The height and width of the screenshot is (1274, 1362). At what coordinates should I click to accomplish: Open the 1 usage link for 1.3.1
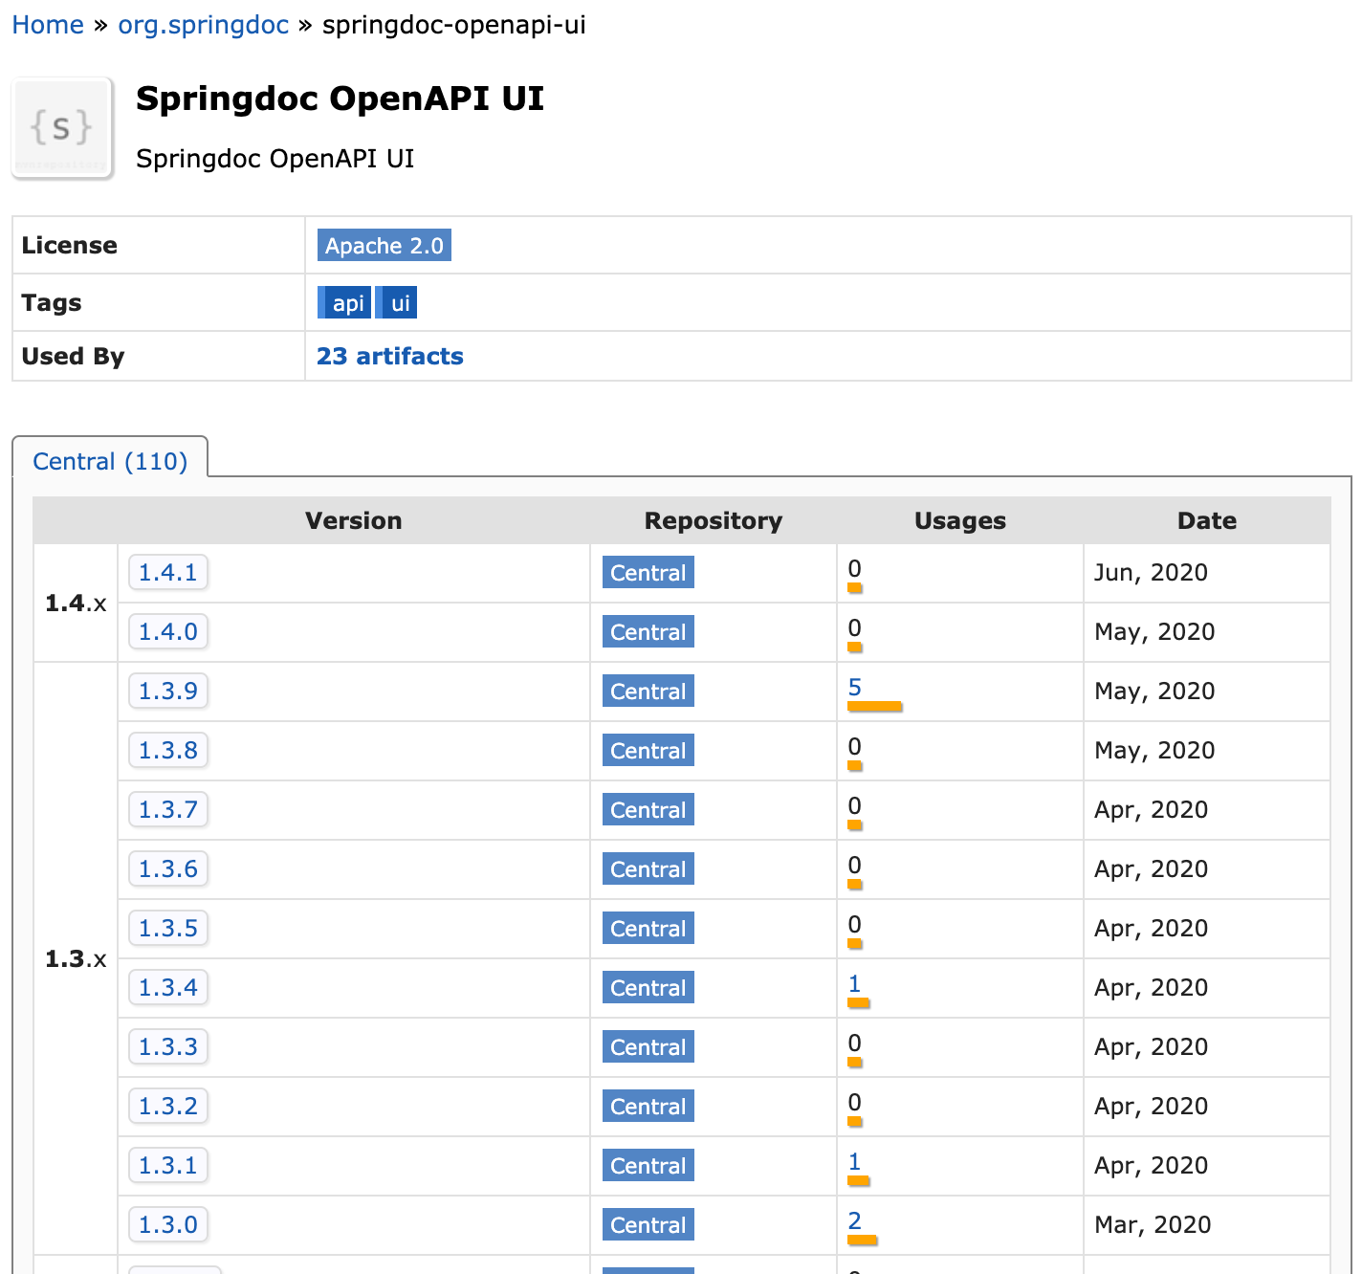tap(855, 1162)
